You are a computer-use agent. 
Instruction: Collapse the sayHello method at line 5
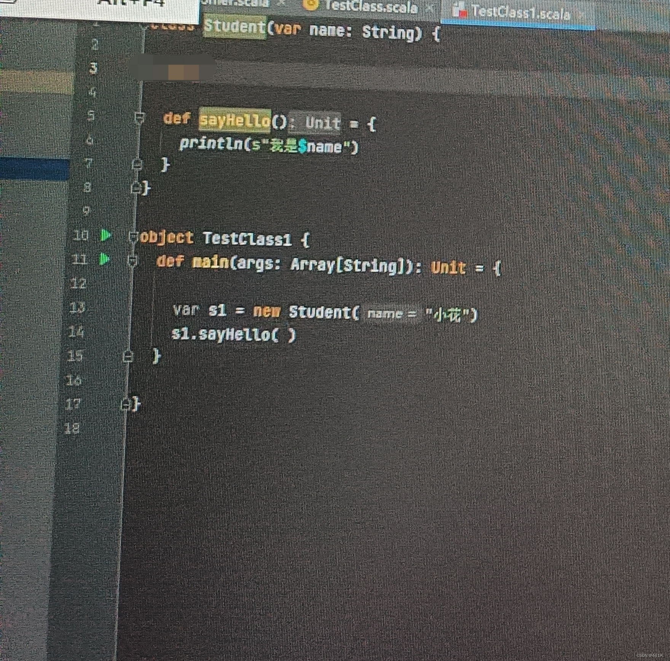pyautogui.click(x=140, y=118)
